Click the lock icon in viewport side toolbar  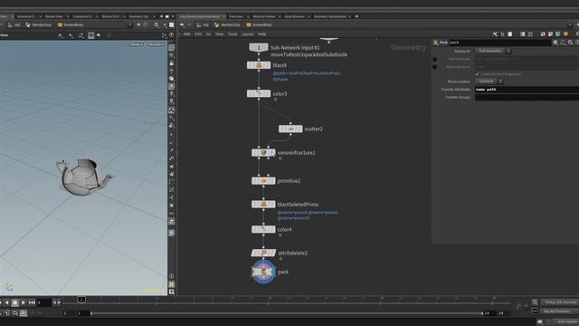click(172, 63)
